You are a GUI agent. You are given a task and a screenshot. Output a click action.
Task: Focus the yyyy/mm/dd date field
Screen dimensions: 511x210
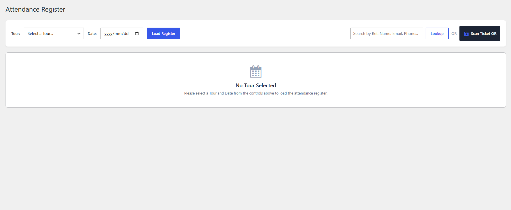pos(122,33)
